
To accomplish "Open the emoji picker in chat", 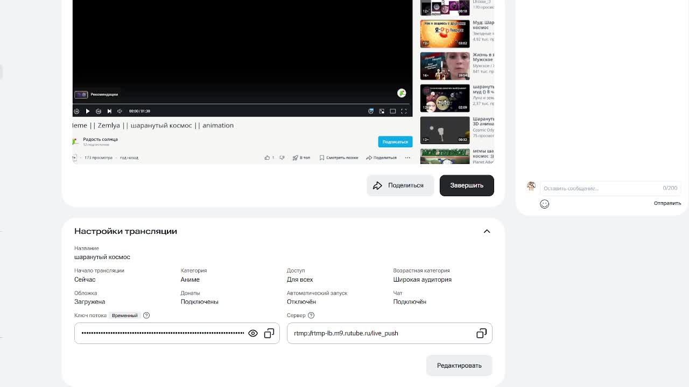I will coord(545,204).
